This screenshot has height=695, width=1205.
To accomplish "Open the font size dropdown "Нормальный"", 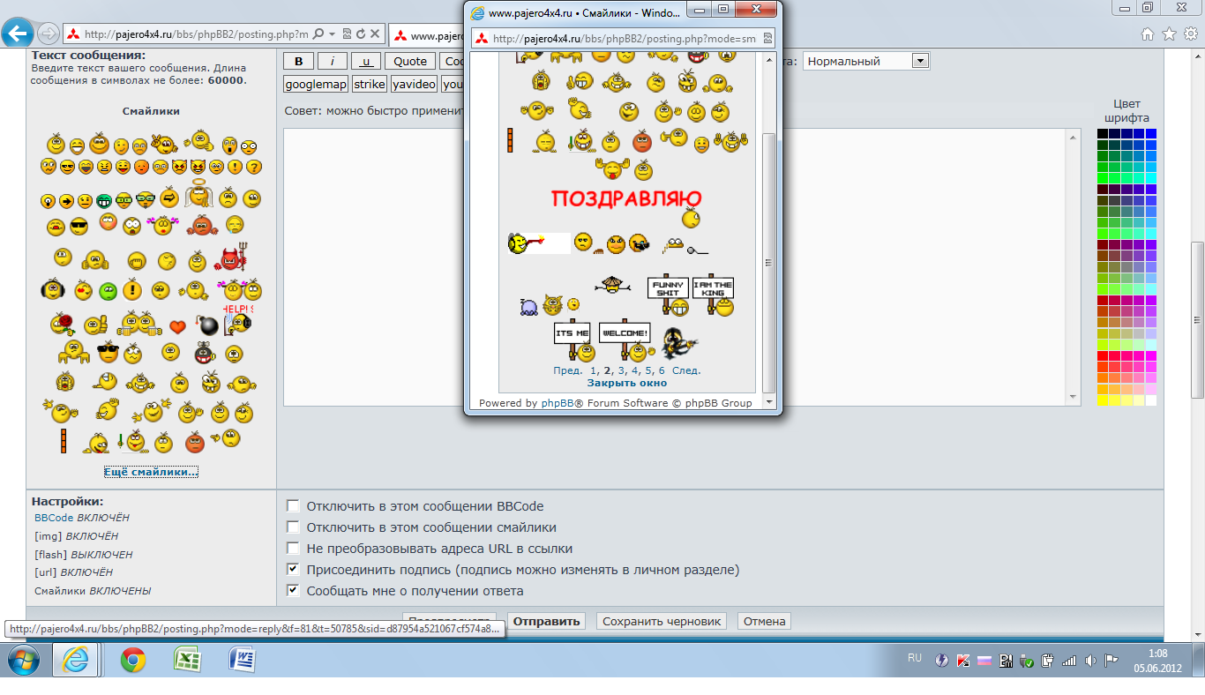I will pos(920,61).
